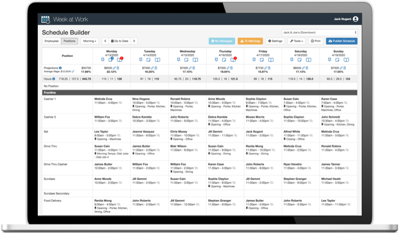
Task: Click the Go to Date button
Action: point(119,40)
